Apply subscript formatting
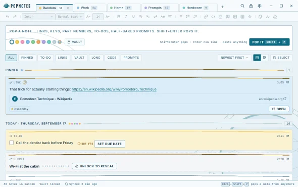 (x=148, y=17)
